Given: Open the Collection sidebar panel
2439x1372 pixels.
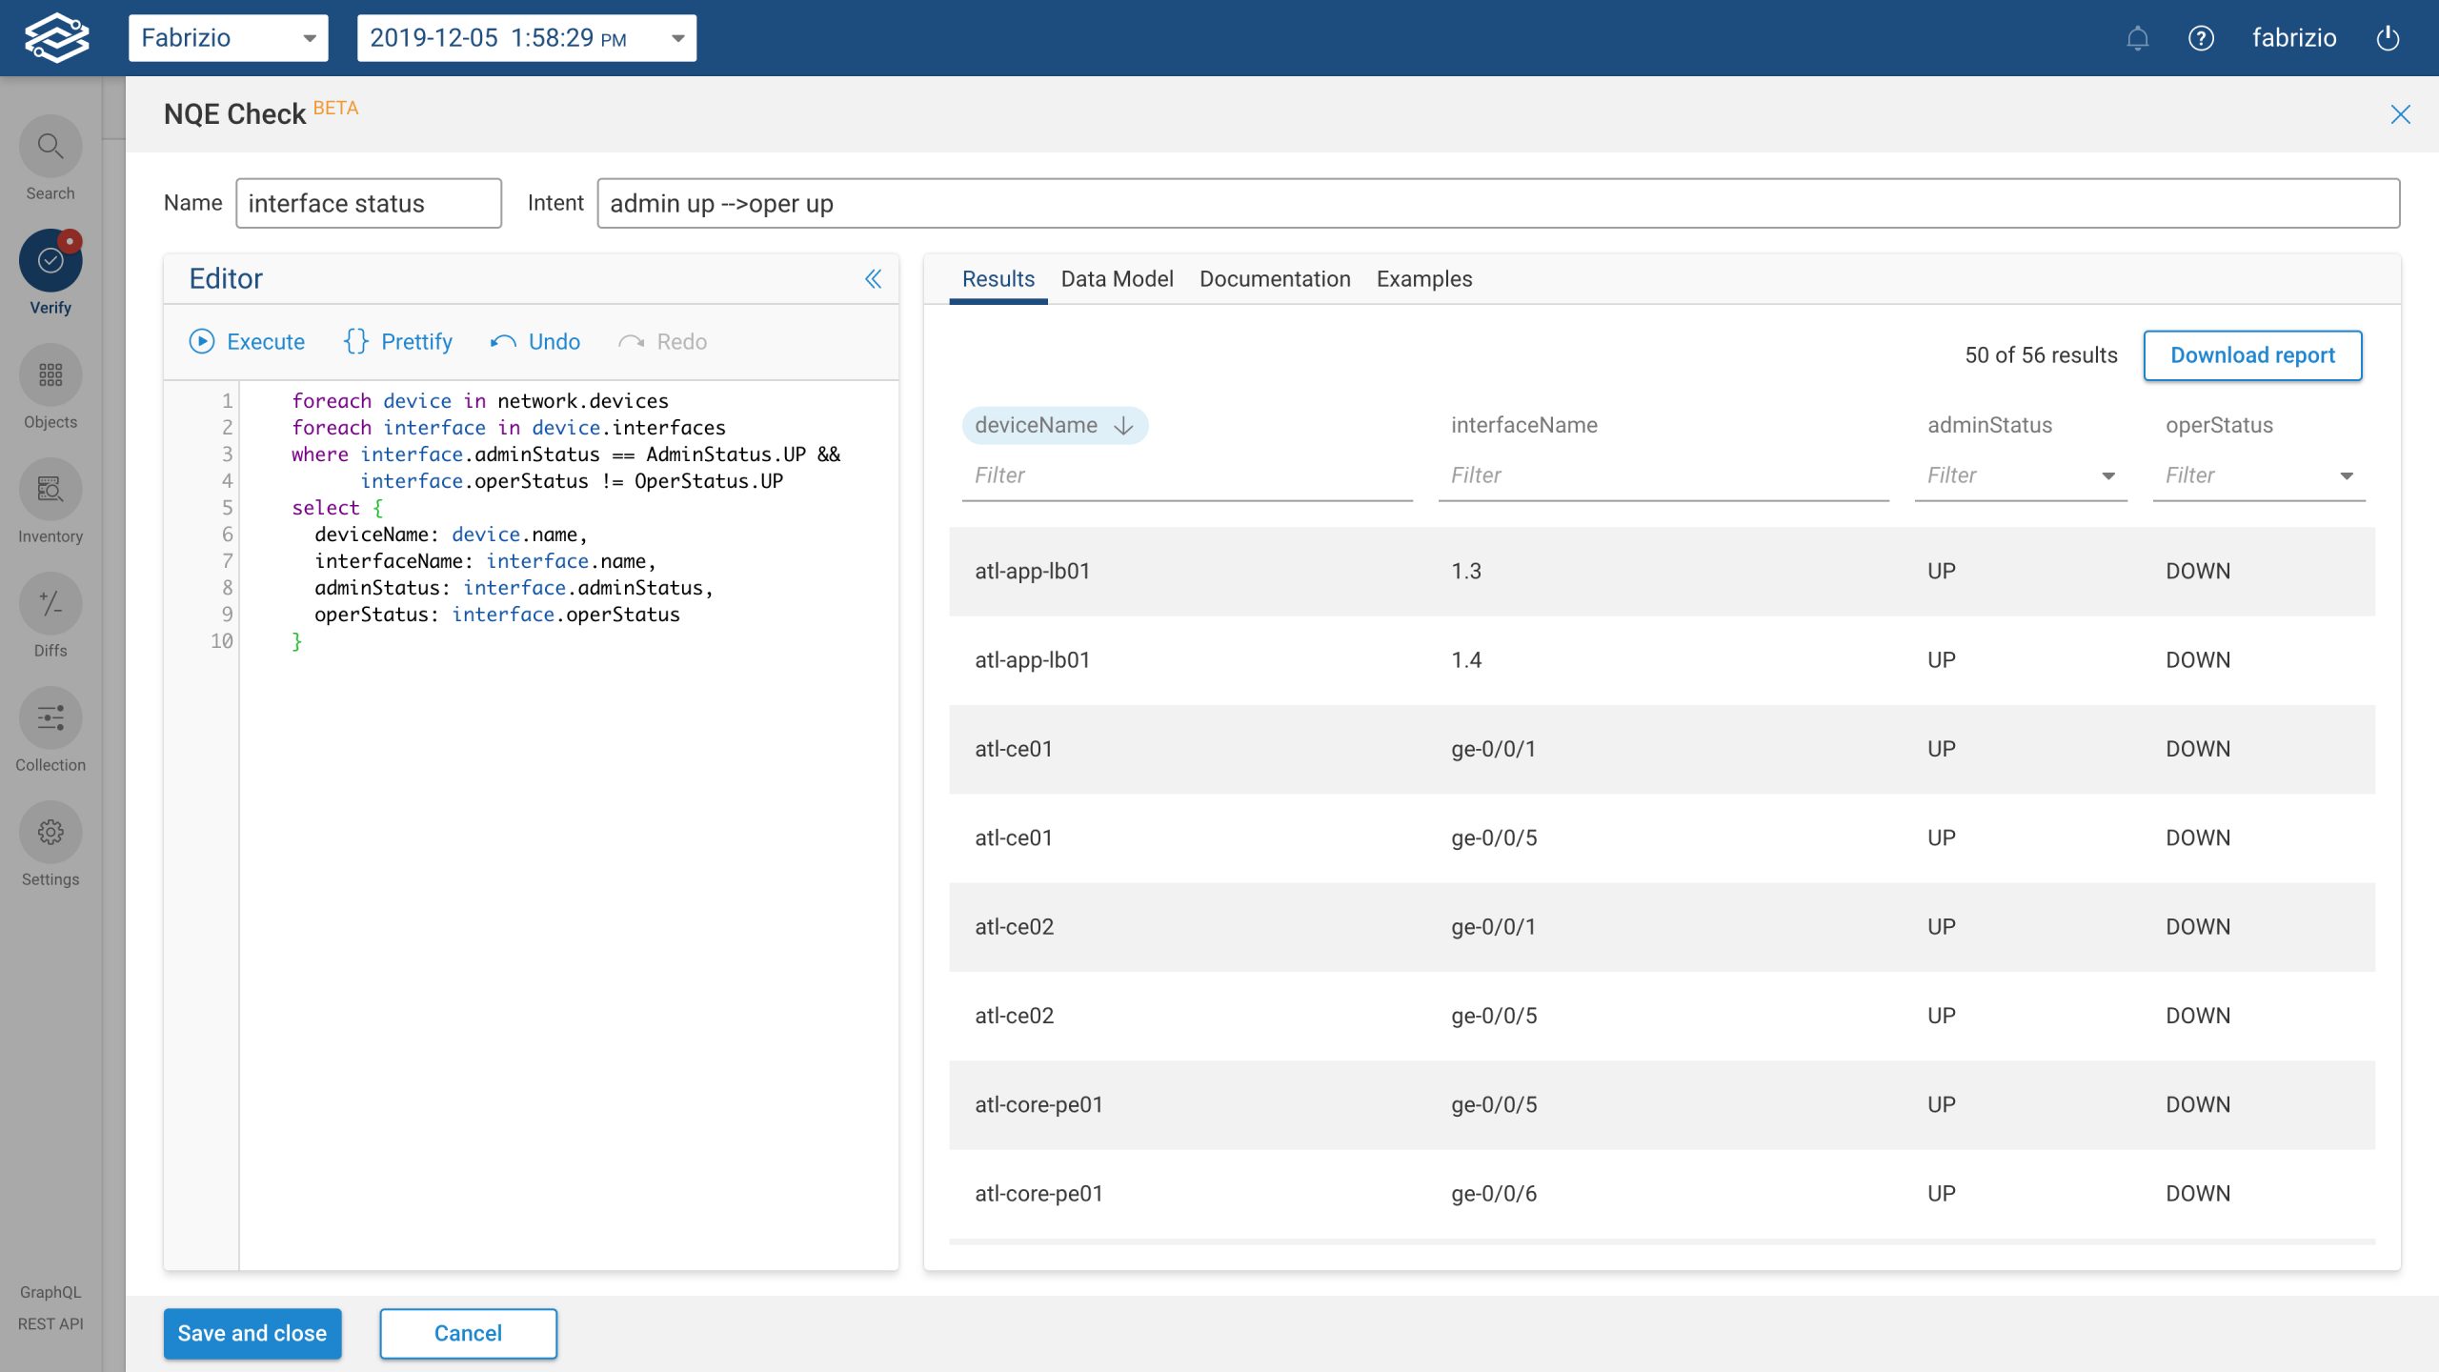Looking at the screenshot, I should (50, 717).
